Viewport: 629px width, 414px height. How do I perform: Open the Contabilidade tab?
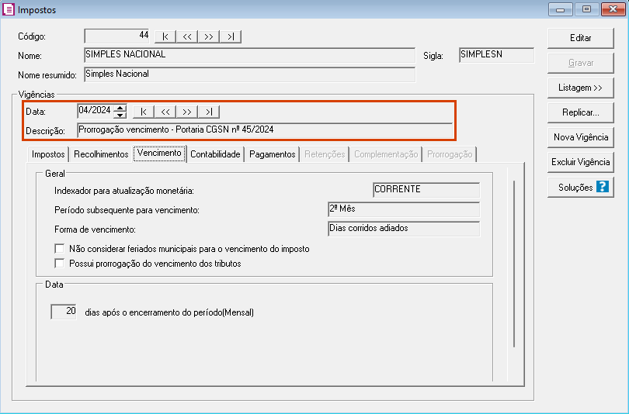pos(215,154)
